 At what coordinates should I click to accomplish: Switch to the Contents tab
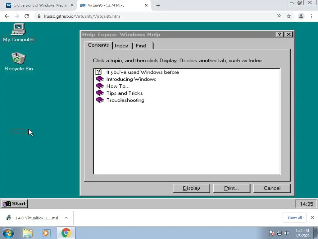click(x=98, y=45)
